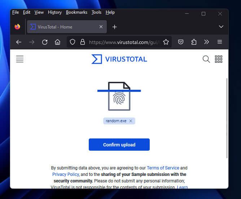Open the Edit menu
The height and width of the screenshot is (199, 241).
coord(27,12)
